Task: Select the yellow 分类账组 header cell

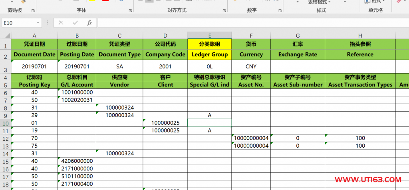Action: 209,44
